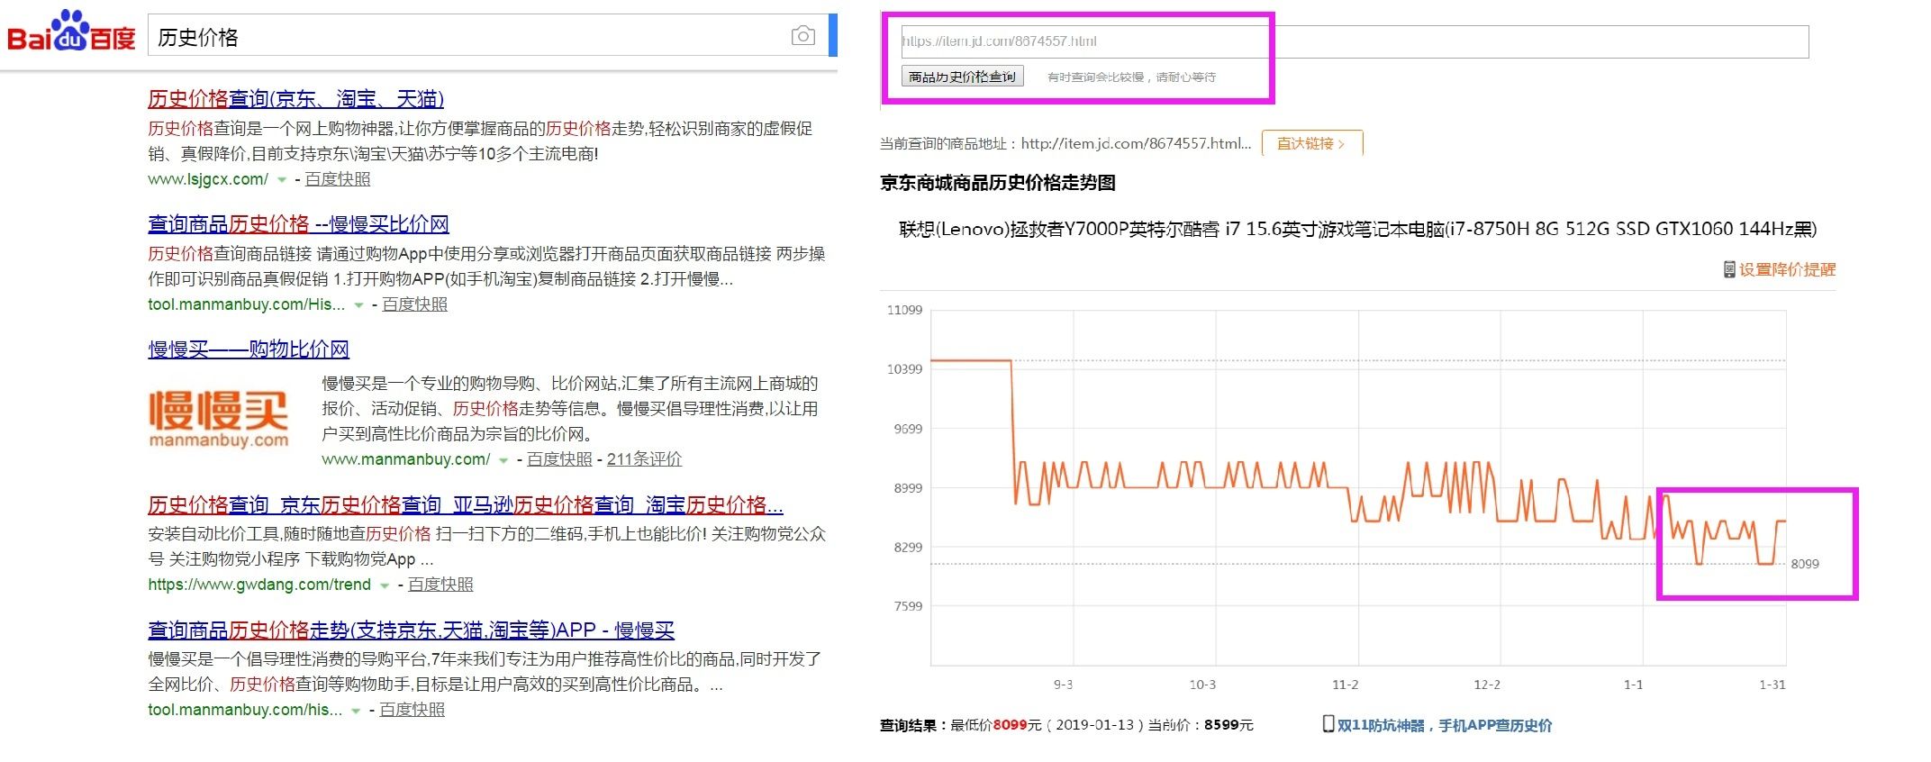Viewport: 1931px width, 762px height.
Task: Click the 商品历史价格查询 button
Action: tap(962, 77)
